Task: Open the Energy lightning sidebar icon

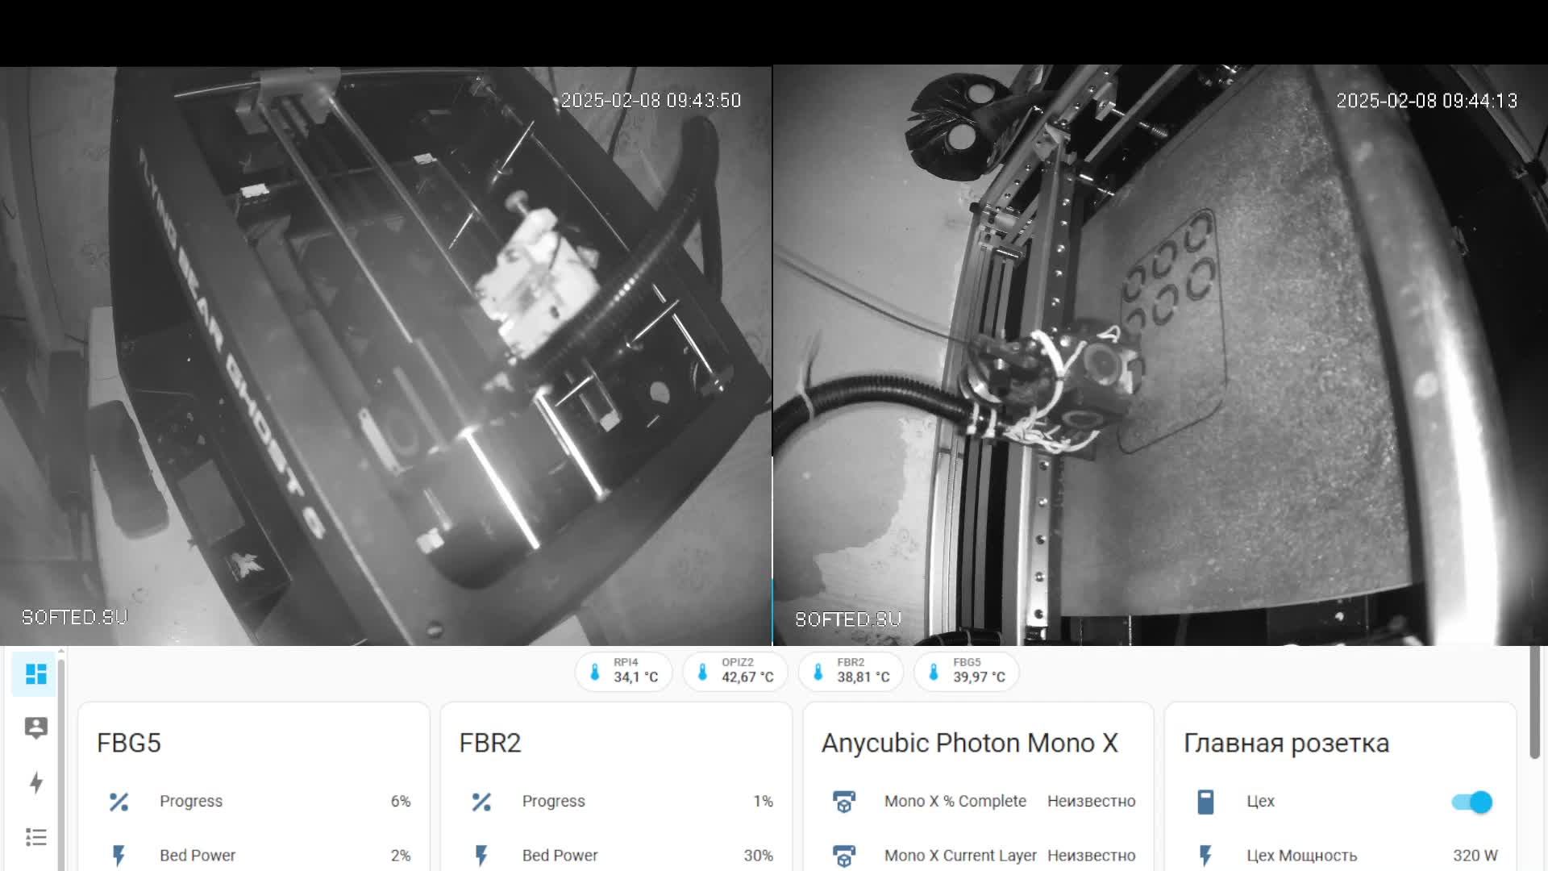Action: [35, 782]
